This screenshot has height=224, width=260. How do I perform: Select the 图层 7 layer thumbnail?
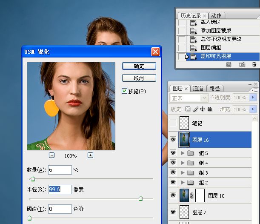[x=184, y=212]
